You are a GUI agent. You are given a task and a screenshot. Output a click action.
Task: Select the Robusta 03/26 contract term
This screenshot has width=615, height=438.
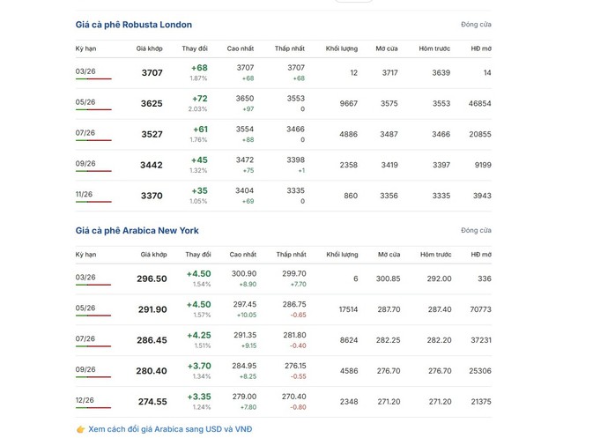pos(85,71)
